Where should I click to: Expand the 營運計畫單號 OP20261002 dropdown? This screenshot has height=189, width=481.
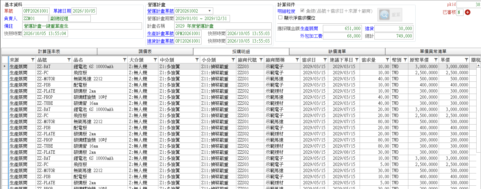click(x=210, y=11)
